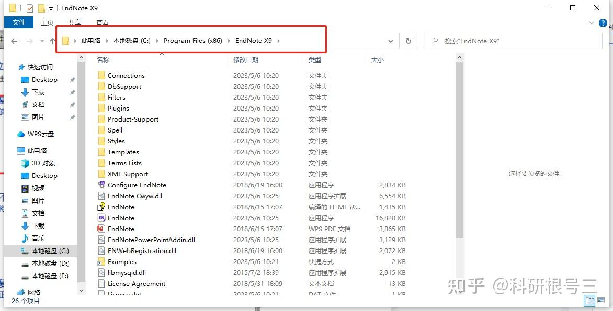The image size is (613, 311).
Task: Select the EndNote Cwyw.dll file icon
Action: tap(102, 196)
